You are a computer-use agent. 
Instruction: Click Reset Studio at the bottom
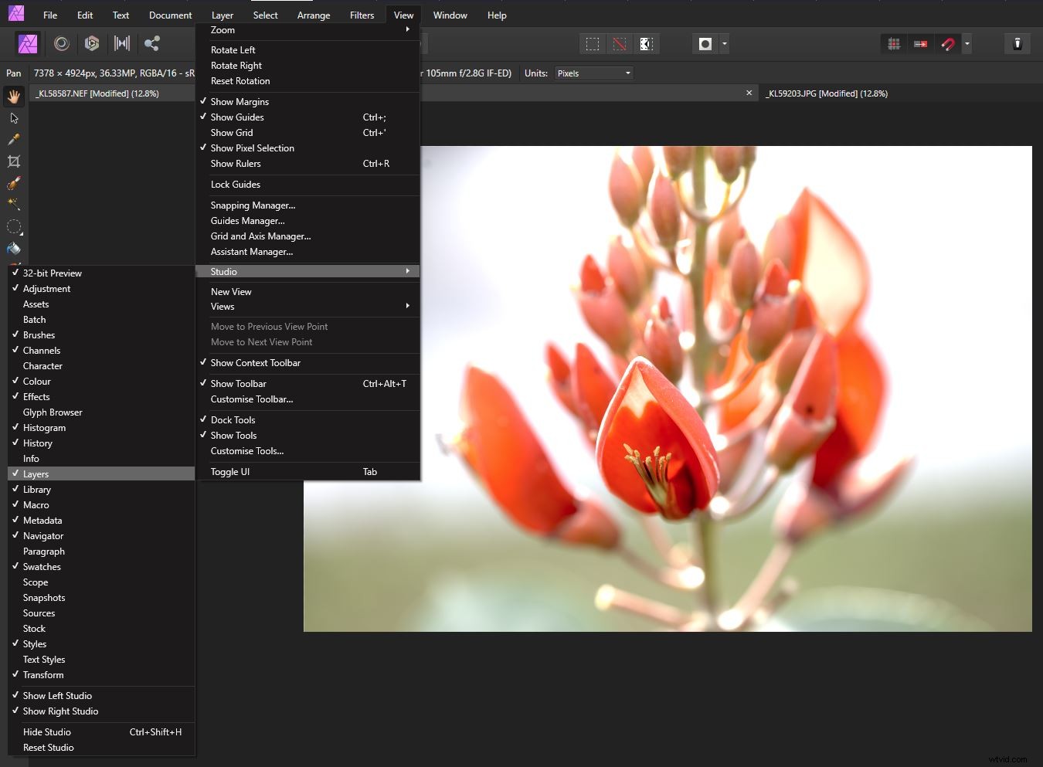(48, 747)
